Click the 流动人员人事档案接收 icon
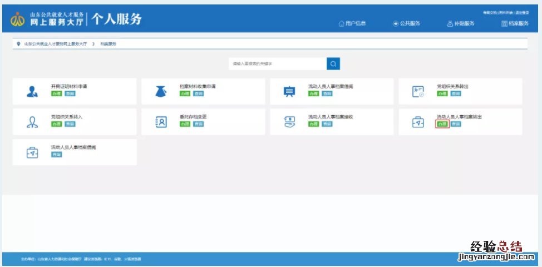Viewport: 542px width, 267px height. (289, 122)
